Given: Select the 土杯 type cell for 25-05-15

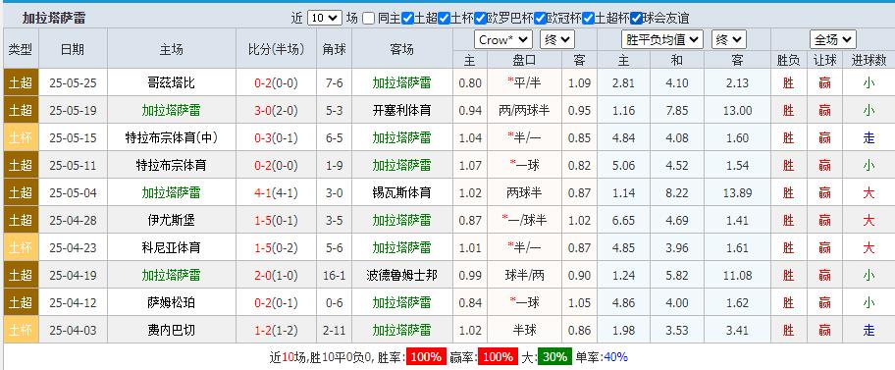Looking at the screenshot, I should (21, 137).
